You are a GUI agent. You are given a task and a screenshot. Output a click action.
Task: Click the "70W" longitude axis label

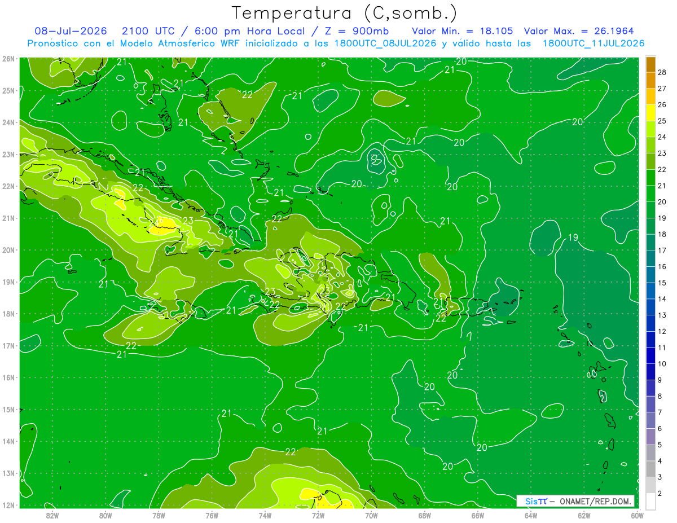tap(371, 515)
